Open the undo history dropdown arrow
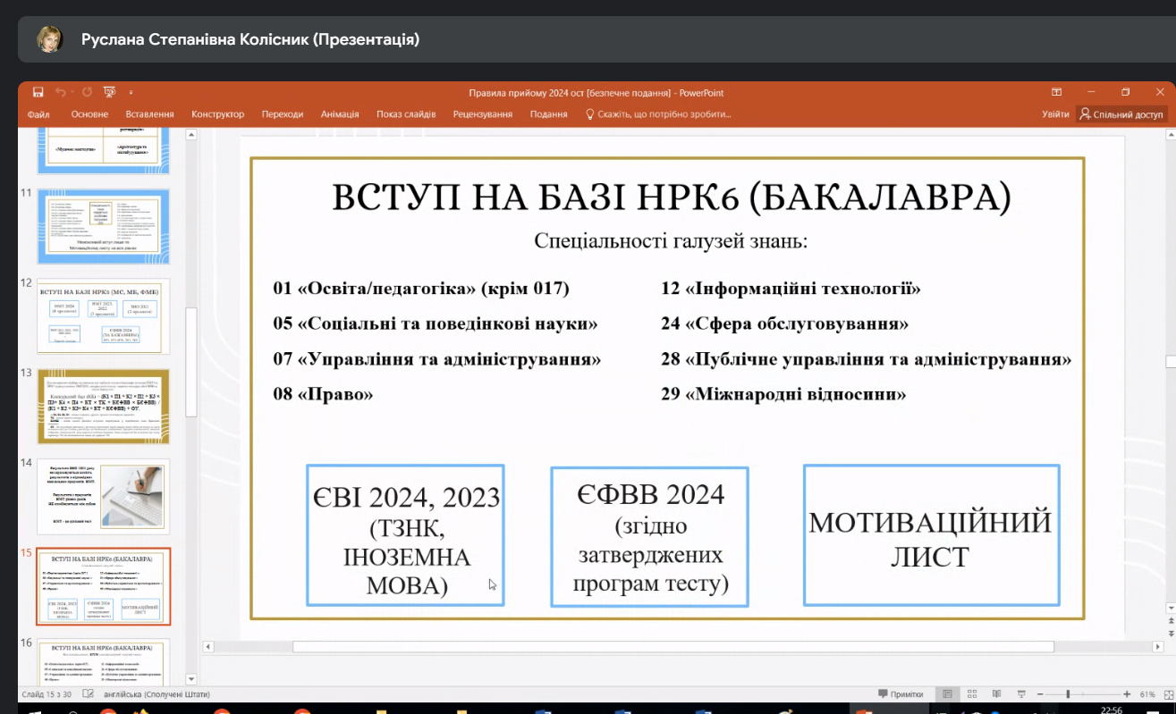 (x=72, y=92)
